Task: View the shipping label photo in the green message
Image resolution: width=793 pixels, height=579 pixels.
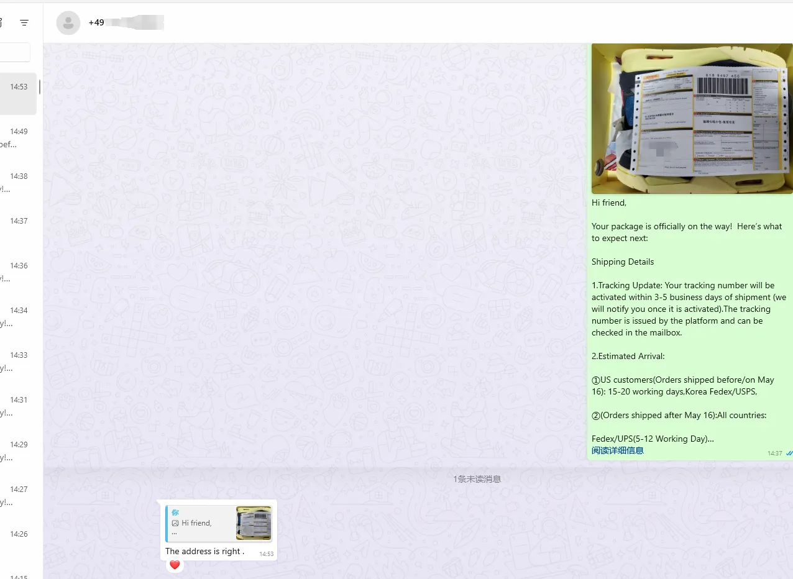Action: point(692,119)
